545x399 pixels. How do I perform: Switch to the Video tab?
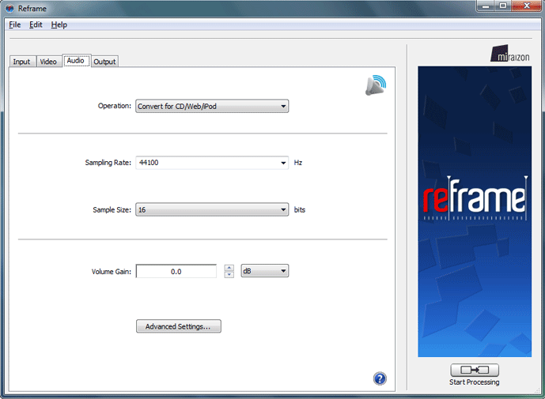click(48, 62)
